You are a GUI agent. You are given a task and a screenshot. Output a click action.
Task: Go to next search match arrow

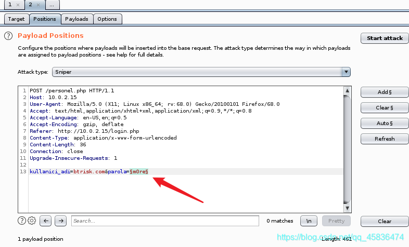(x=61, y=221)
